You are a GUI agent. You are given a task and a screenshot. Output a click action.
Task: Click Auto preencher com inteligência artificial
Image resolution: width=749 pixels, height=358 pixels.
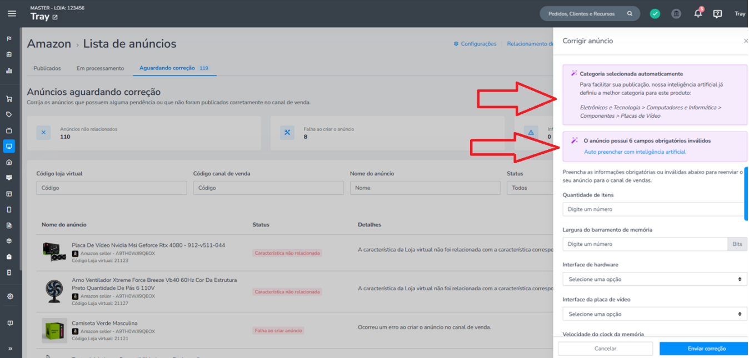[x=635, y=152]
